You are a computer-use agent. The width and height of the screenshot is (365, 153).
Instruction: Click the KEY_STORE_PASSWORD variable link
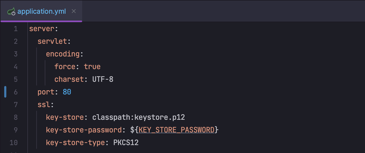pyautogui.click(x=176, y=130)
